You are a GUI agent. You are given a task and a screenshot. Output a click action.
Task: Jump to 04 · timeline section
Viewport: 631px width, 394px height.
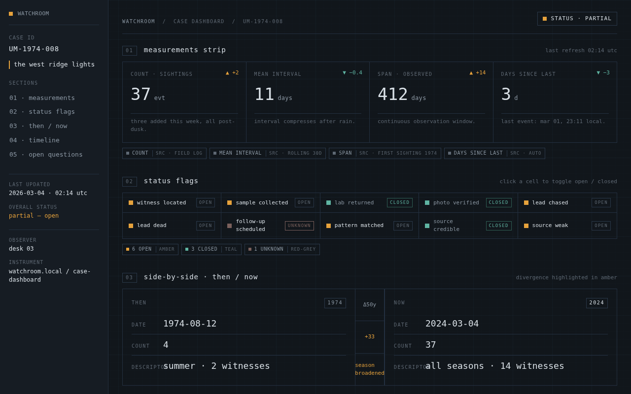coord(54,140)
